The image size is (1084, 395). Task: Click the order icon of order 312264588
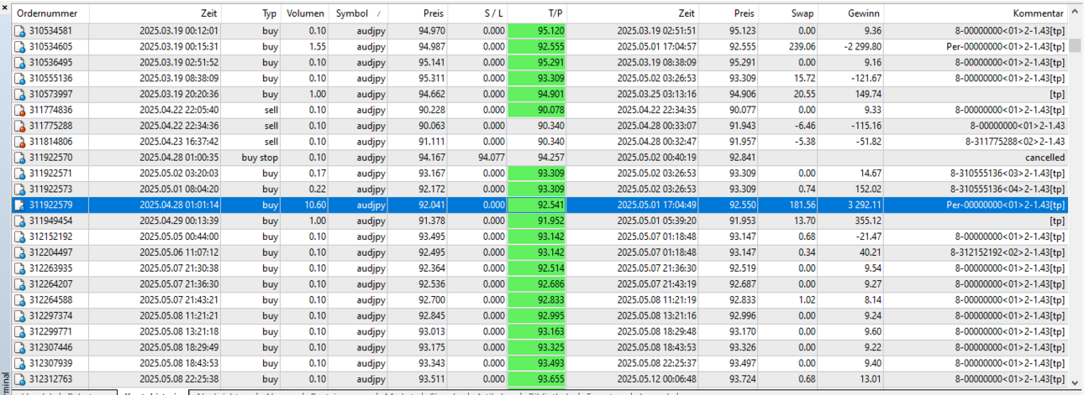coord(20,299)
